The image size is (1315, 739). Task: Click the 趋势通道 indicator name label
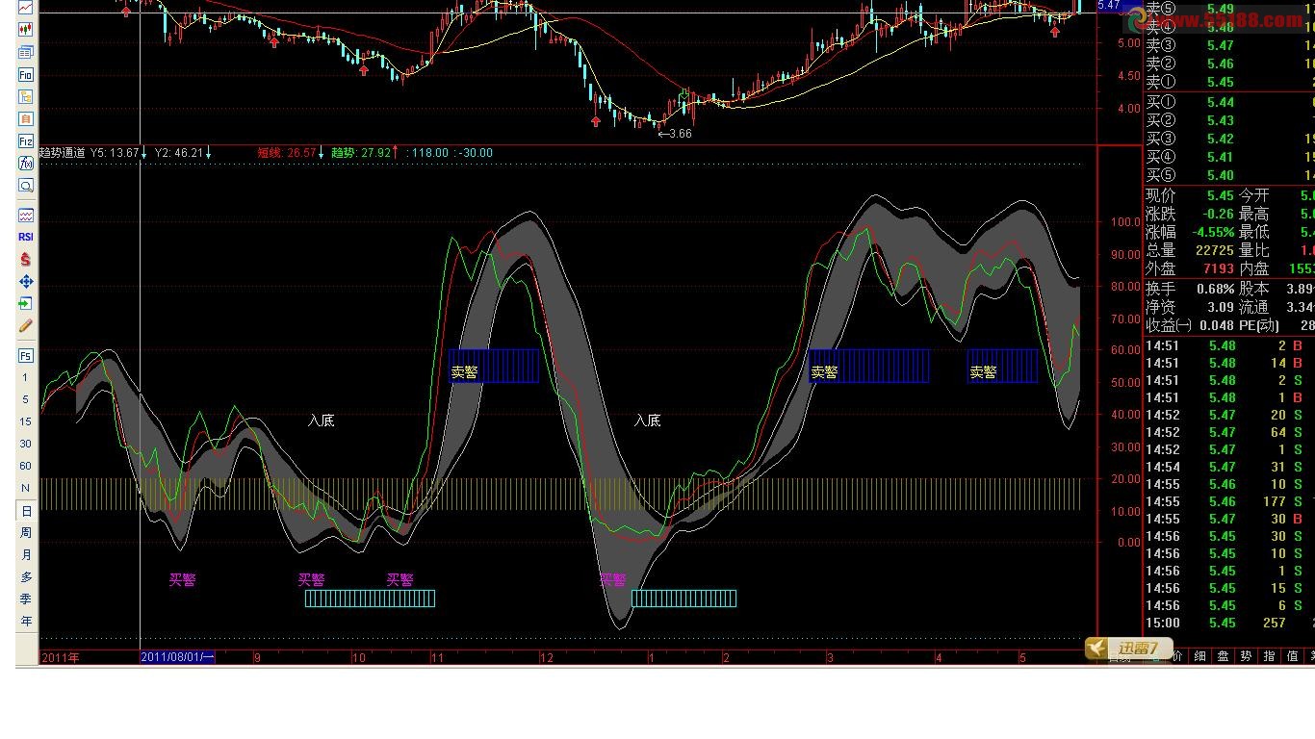click(x=63, y=152)
